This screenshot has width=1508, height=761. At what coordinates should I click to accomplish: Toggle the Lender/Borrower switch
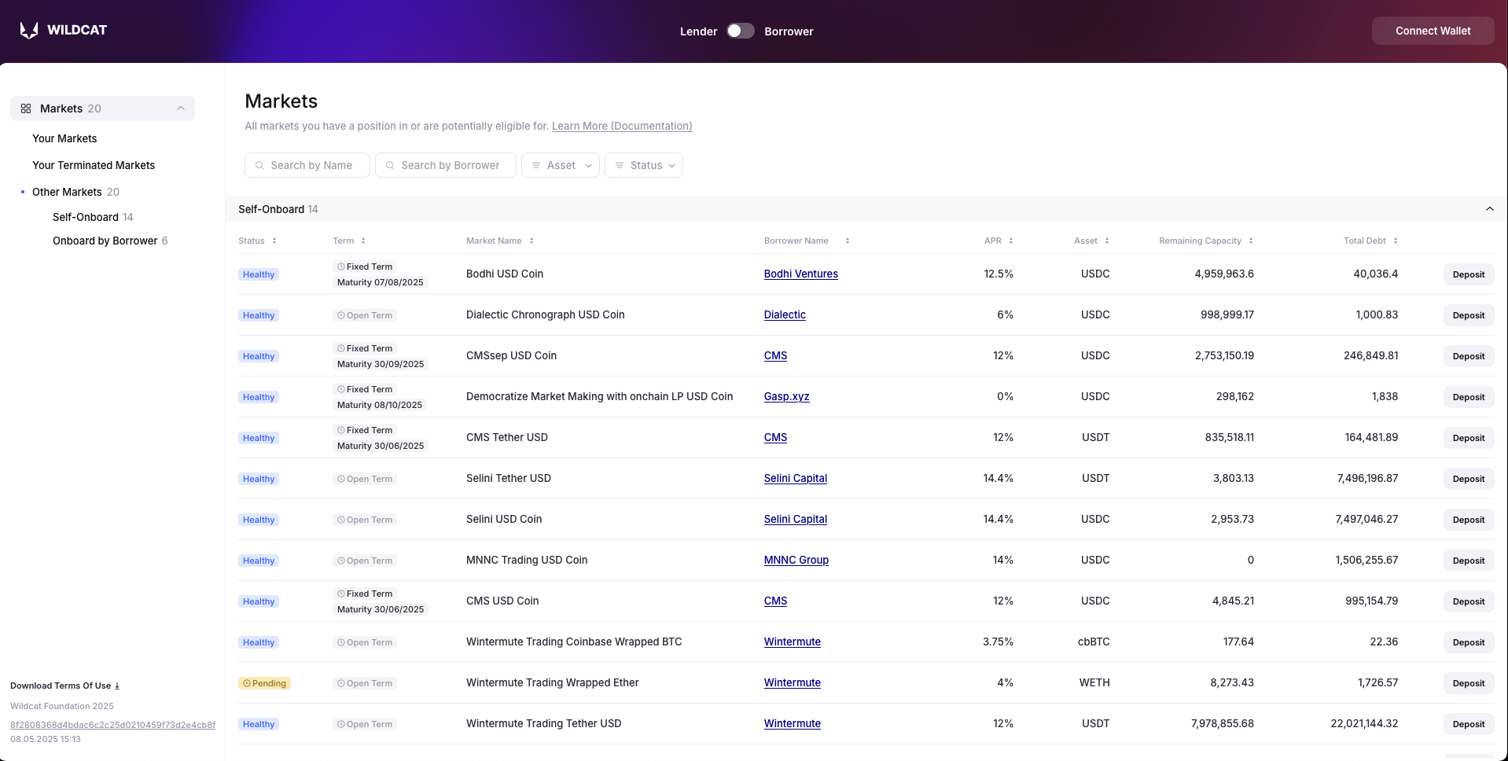tap(740, 31)
